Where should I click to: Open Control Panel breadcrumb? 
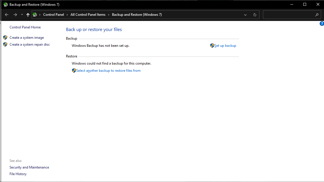(x=54, y=15)
